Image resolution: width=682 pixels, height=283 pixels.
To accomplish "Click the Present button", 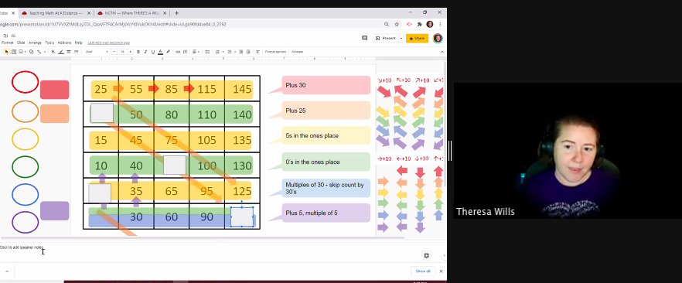I will click(x=386, y=38).
